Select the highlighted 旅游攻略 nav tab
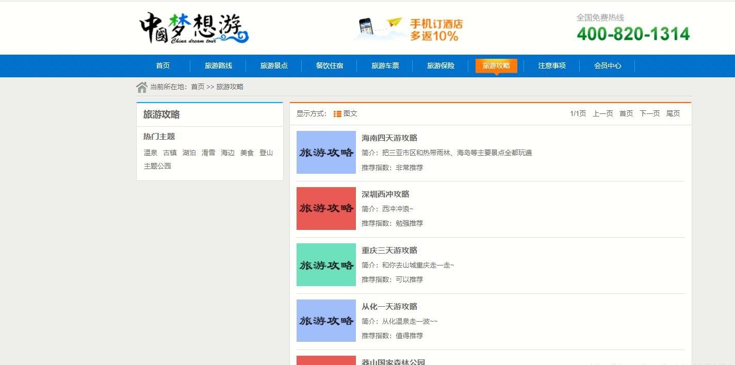This screenshot has height=365, width=735. click(496, 66)
